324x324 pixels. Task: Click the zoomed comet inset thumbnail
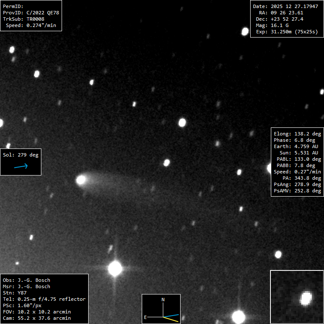pyautogui.click(x=297, y=297)
